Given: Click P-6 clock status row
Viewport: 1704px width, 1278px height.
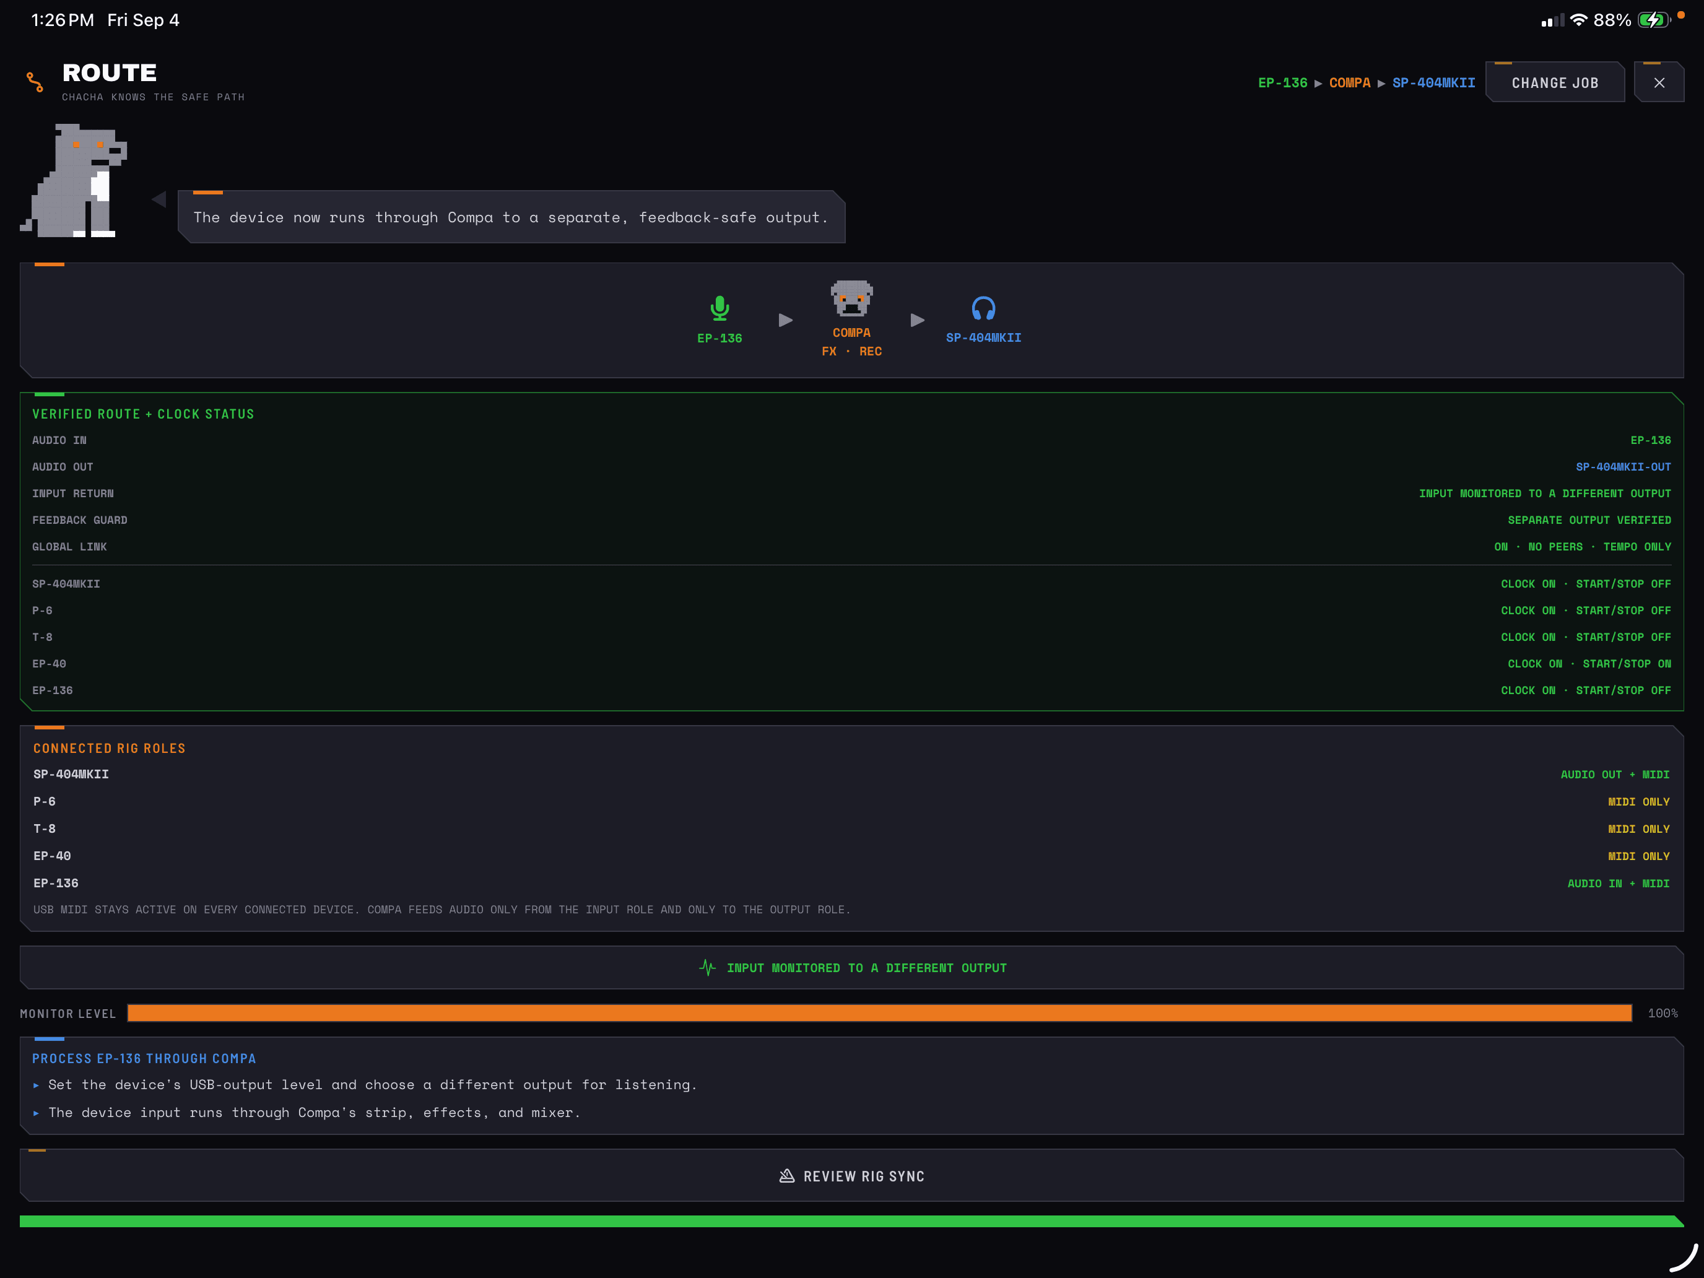Looking at the screenshot, I should pyautogui.click(x=851, y=610).
